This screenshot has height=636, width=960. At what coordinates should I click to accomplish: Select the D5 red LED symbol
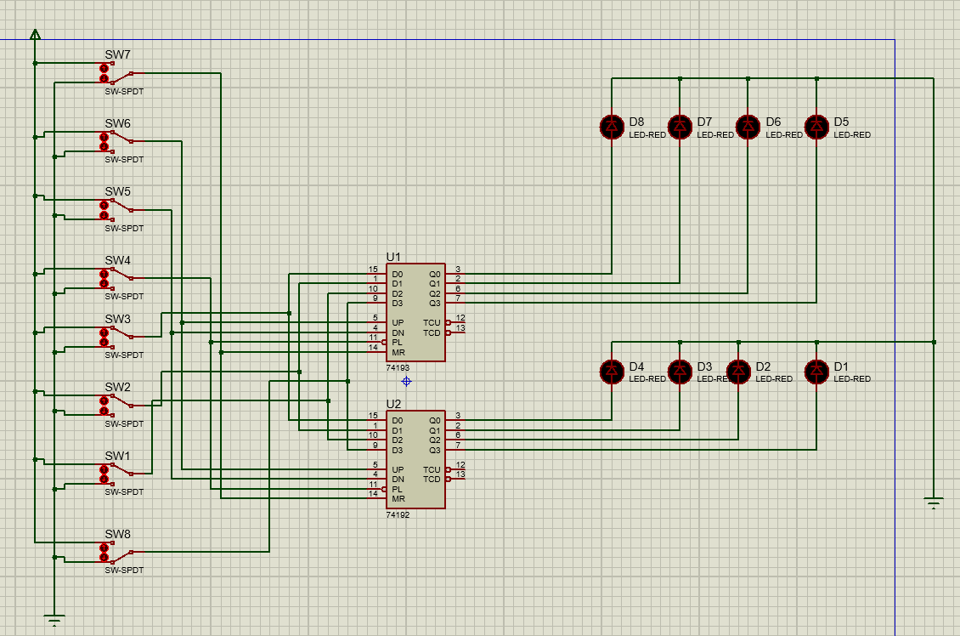[x=816, y=127]
